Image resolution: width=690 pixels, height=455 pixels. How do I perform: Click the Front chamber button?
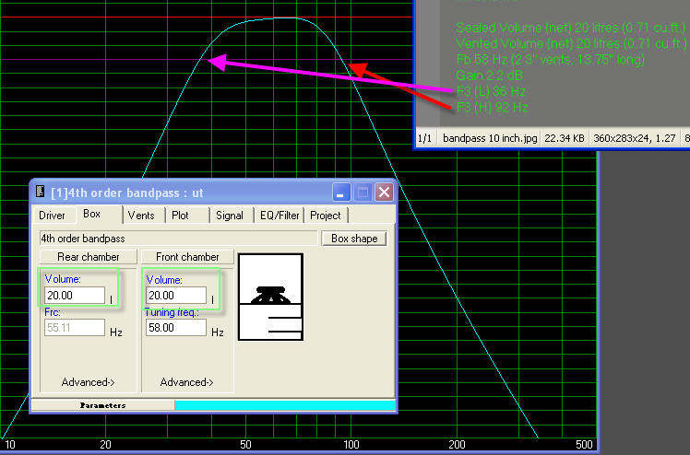click(187, 256)
